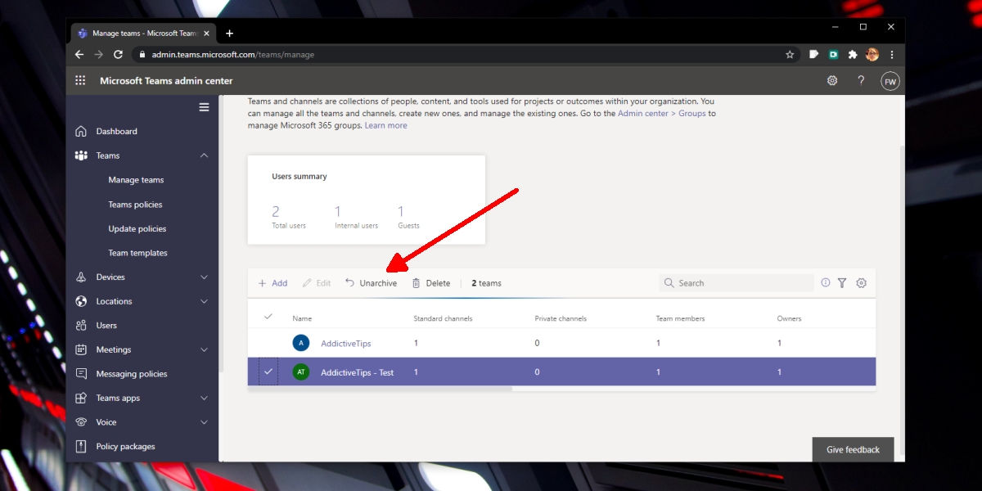Click the AT team avatar
The image size is (982, 491).
pyautogui.click(x=301, y=372)
